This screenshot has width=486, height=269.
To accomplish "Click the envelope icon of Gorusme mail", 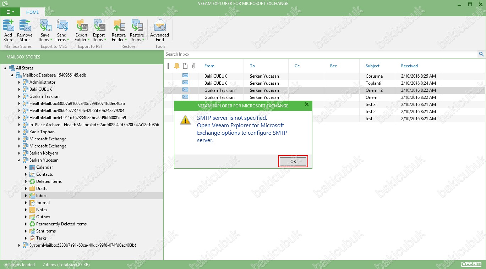I will point(185,76).
